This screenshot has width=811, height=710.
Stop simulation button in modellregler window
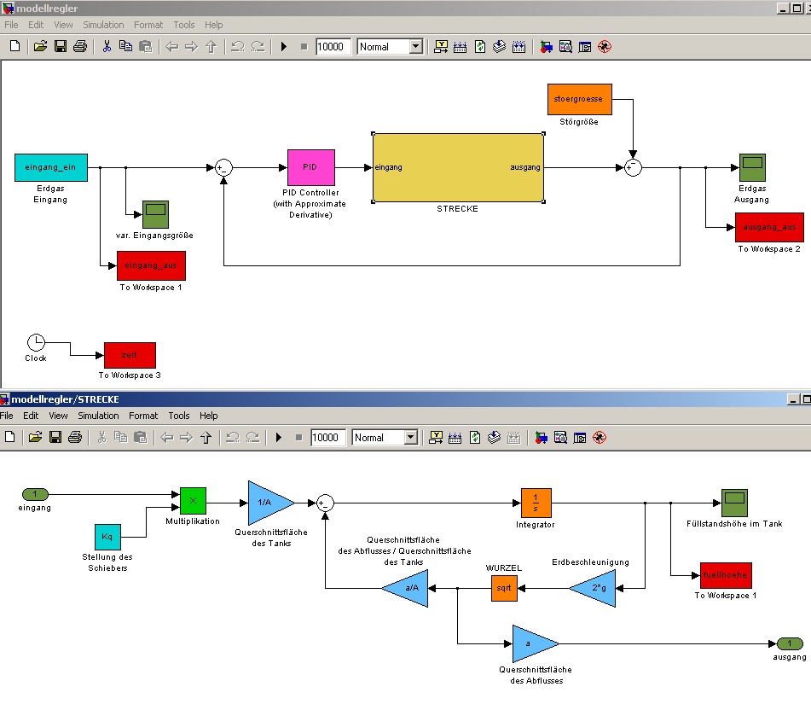tap(304, 47)
